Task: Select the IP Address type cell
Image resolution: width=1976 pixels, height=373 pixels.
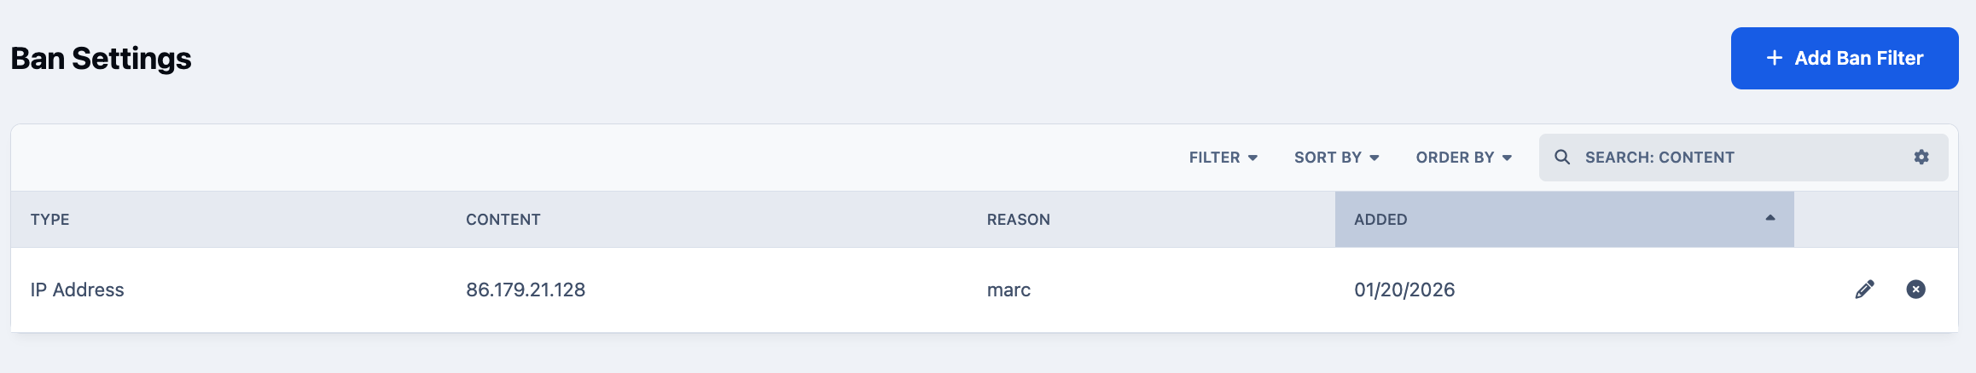Action: (78, 290)
